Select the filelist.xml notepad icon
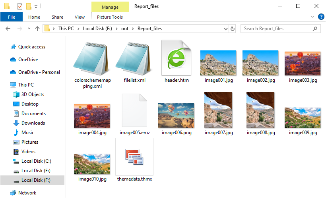The width and height of the screenshot is (326, 204). [133, 59]
